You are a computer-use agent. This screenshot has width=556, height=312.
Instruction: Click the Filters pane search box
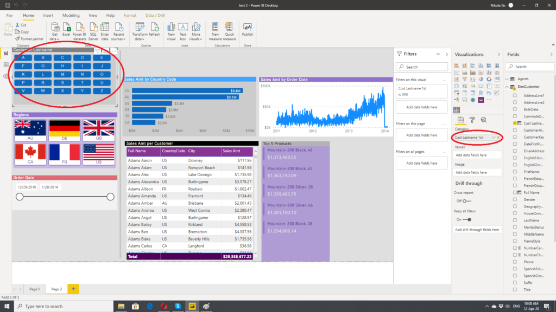(x=421, y=67)
